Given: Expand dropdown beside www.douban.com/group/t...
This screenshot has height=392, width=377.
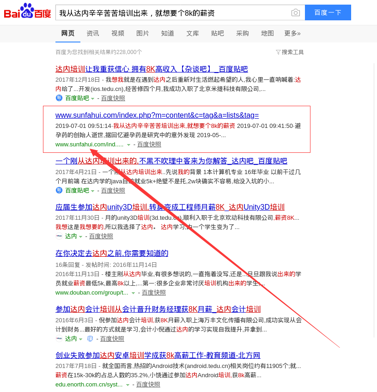Looking at the screenshot, I should pos(134,293).
